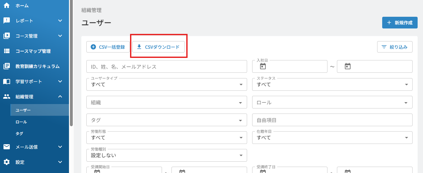Open the ロール filter dropdown
This screenshot has width=423, height=173.
332,102
